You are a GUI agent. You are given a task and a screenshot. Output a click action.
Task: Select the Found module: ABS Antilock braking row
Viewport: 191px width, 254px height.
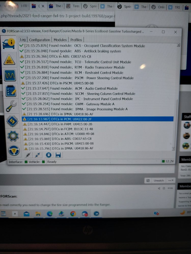click(70, 51)
